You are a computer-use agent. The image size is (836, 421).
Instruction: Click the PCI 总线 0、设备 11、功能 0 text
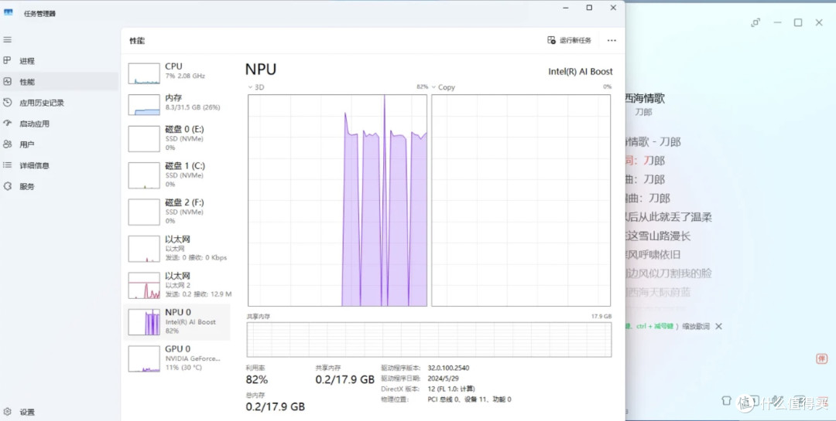click(469, 399)
